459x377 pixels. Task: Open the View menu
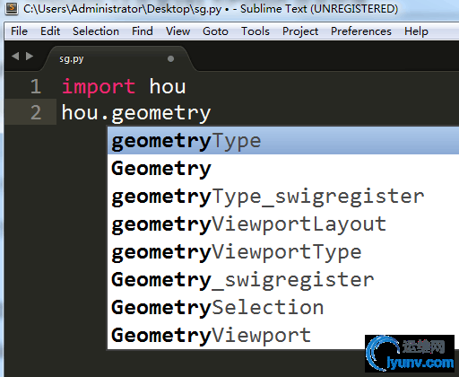[x=178, y=31]
